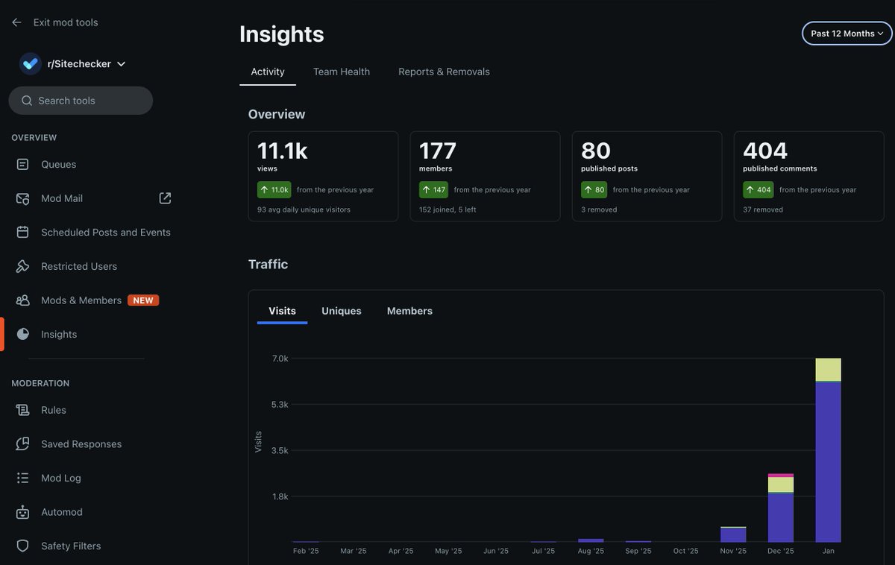The height and width of the screenshot is (565, 895).
Task: Open the Automod configuration
Action: (61, 511)
